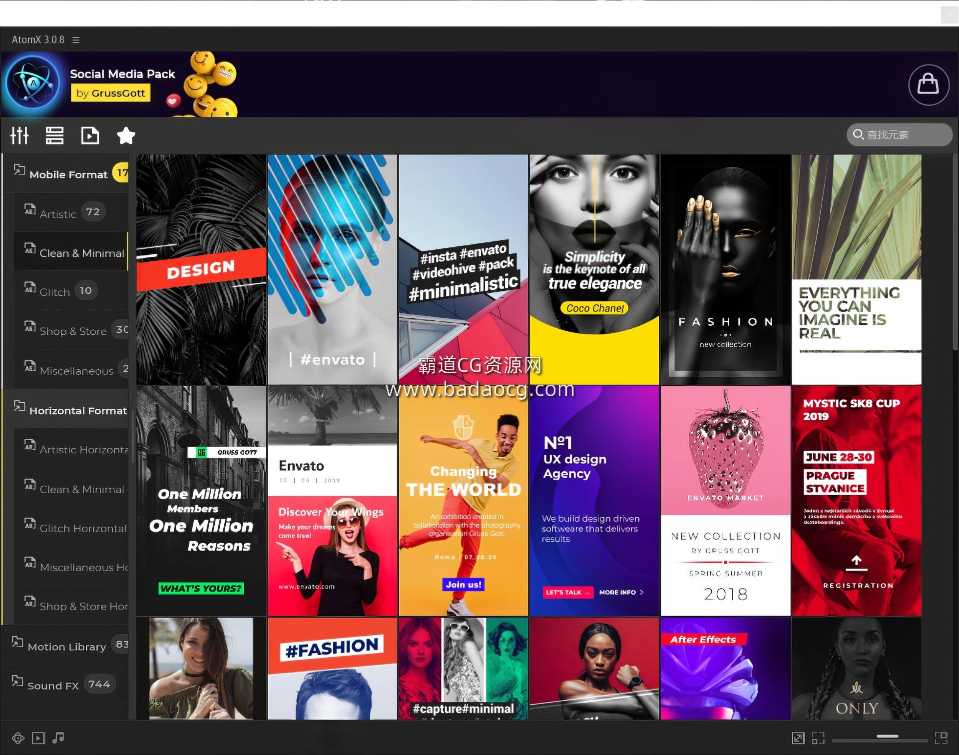Select Glitch Horizontal subcategory
This screenshot has height=755, width=959.
click(71, 527)
